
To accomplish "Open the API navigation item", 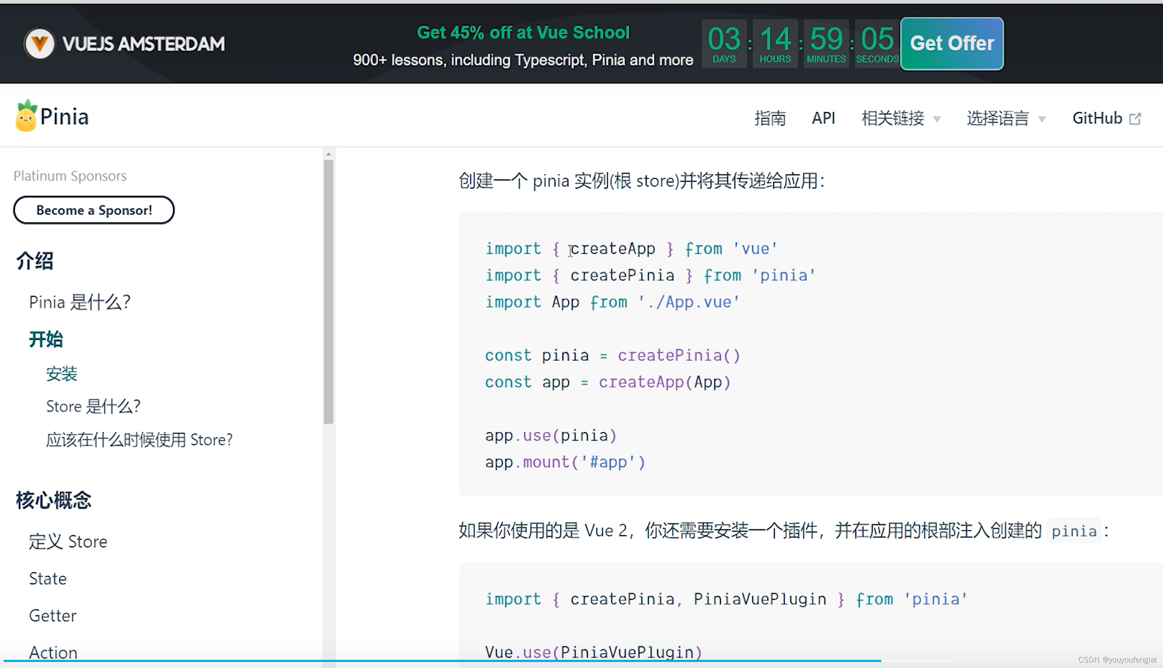I will point(824,119).
